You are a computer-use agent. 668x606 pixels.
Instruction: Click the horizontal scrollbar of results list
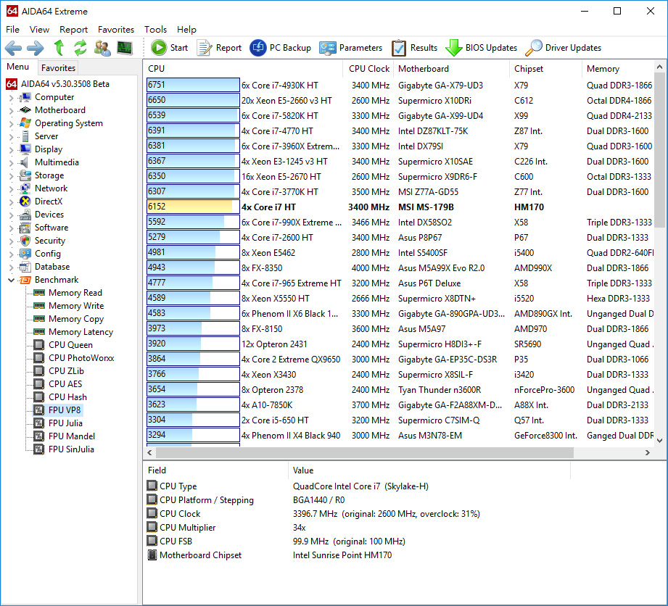[x=365, y=452]
